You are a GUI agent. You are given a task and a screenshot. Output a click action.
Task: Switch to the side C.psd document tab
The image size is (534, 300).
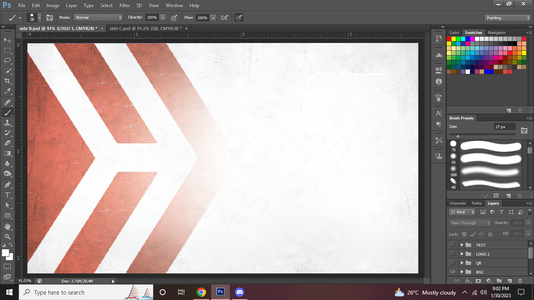tap(145, 29)
